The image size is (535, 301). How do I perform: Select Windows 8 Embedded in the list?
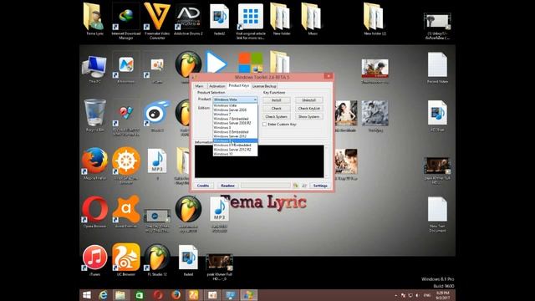click(231, 132)
